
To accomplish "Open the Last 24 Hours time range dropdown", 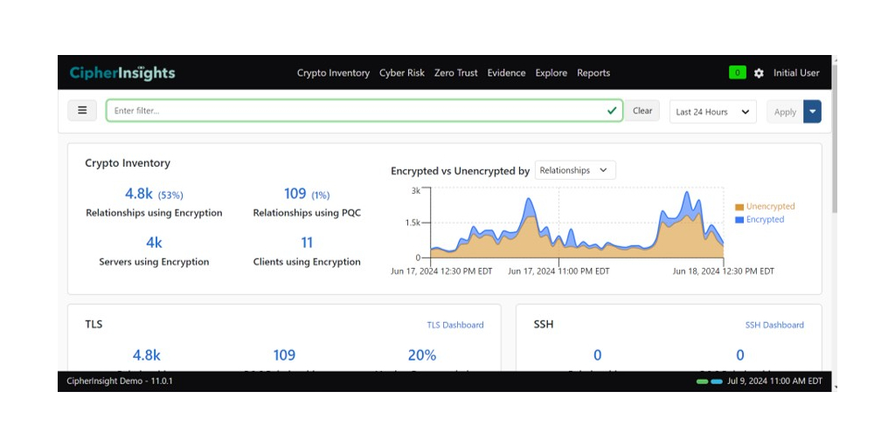I will tap(712, 112).
